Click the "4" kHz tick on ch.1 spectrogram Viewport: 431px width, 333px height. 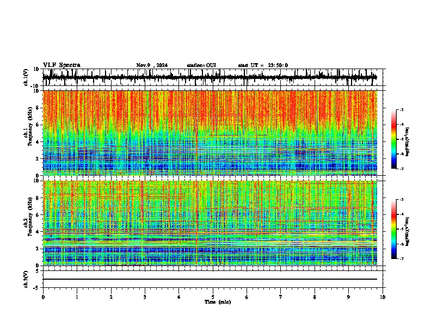38,142
